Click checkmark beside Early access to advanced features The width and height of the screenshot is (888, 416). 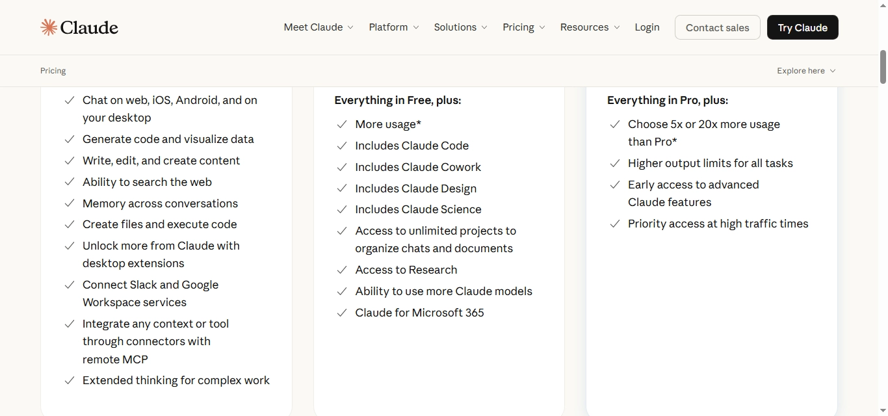coord(615,185)
